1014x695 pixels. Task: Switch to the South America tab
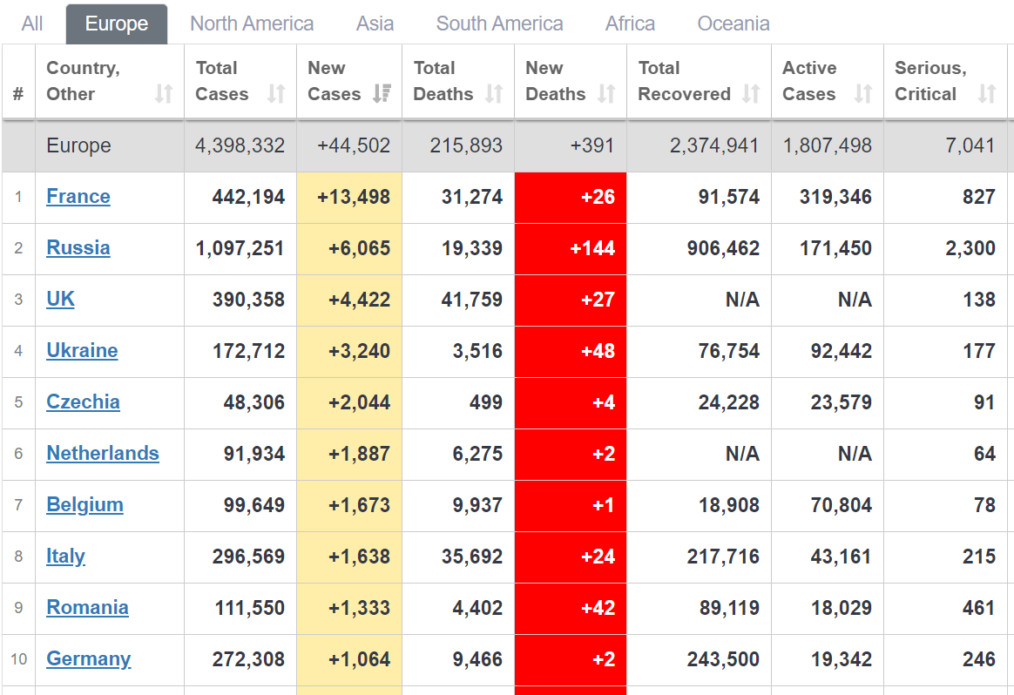coord(499,24)
